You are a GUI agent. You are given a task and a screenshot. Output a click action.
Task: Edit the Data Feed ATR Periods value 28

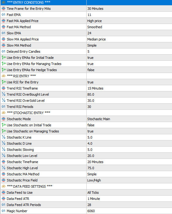129,205
